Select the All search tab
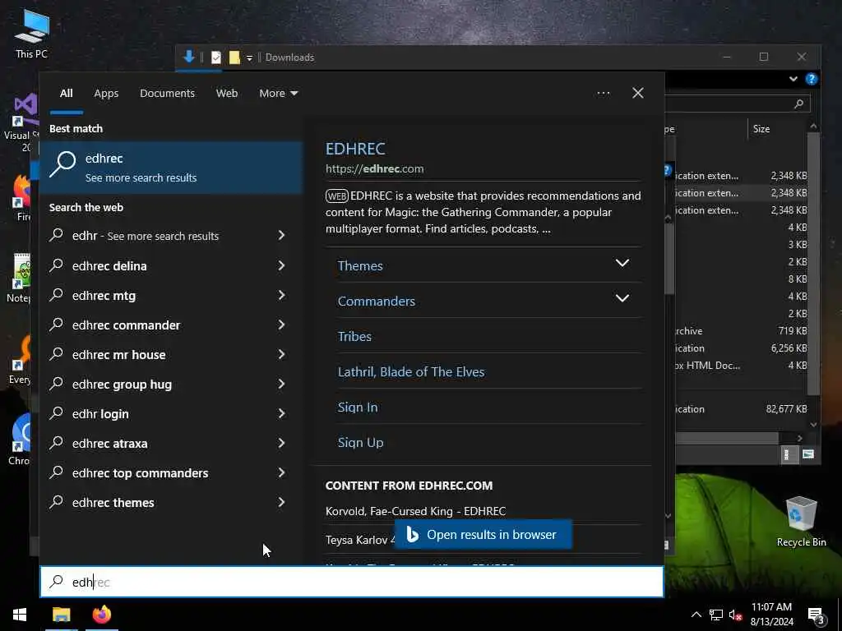 point(66,94)
